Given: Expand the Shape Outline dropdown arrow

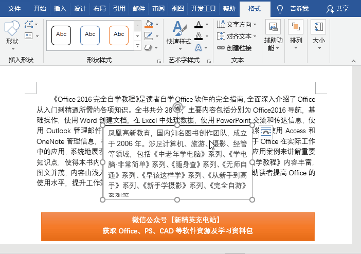Looking at the screenshot, I should pos(157,36).
